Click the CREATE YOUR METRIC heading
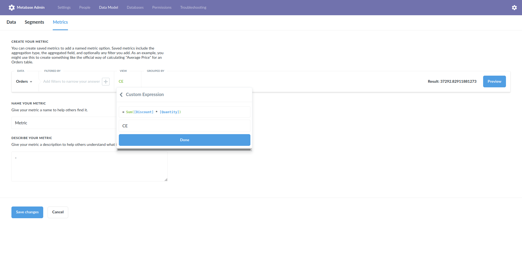The width and height of the screenshot is (522, 265). click(x=30, y=42)
